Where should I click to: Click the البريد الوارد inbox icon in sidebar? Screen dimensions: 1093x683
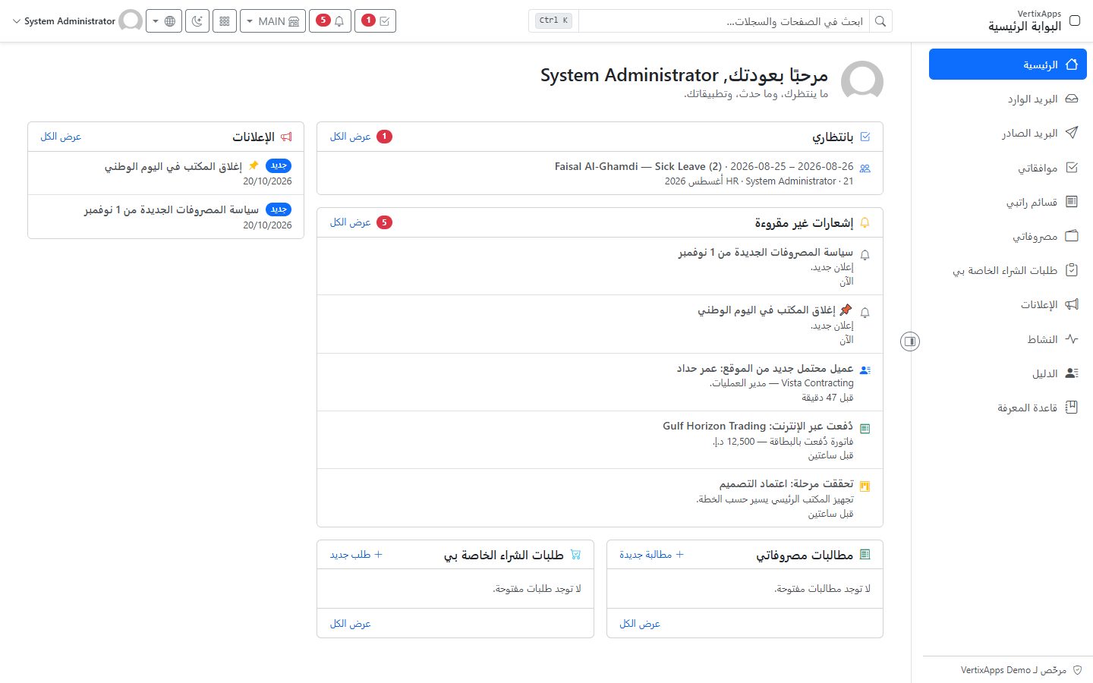[x=1072, y=99]
